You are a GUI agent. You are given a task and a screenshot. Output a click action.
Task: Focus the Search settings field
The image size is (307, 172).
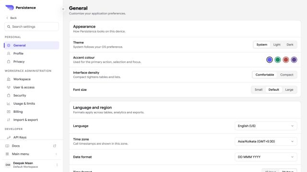[x=32, y=27]
